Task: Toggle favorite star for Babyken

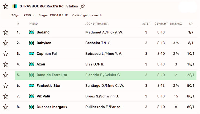Action: [6, 43]
